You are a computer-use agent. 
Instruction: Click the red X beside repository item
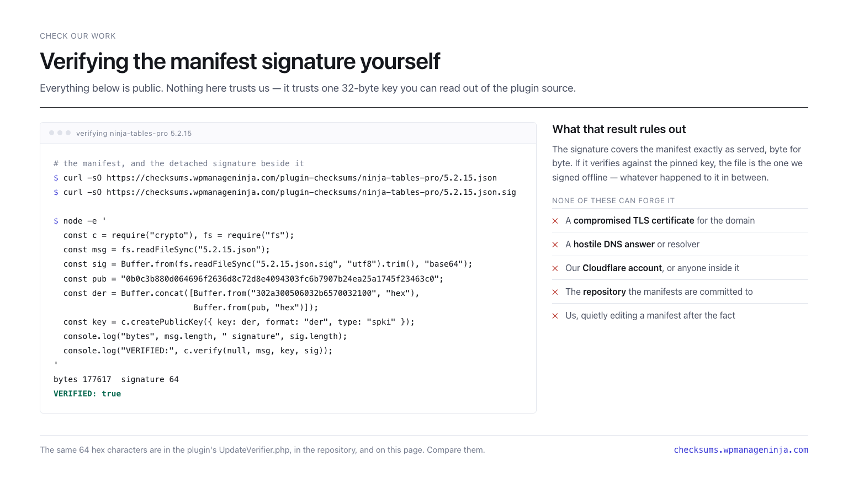click(x=555, y=292)
